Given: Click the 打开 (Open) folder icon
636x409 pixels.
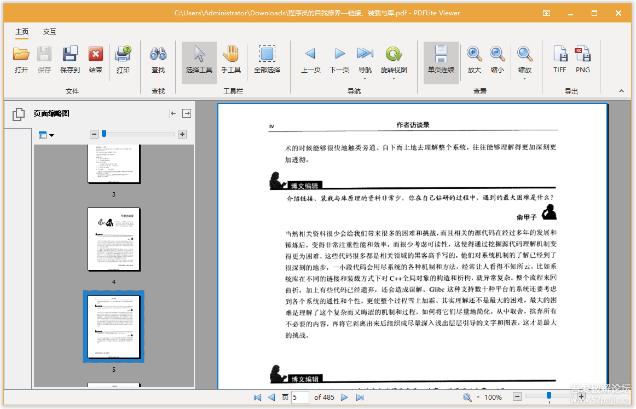Looking at the screenshot, I should [x=21, y=54].
